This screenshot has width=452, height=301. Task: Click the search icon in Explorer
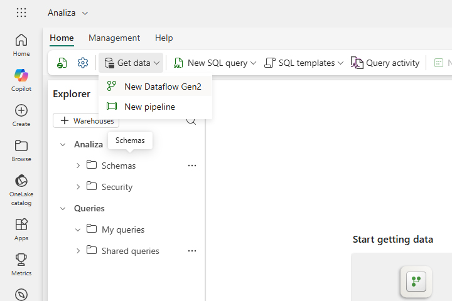tap(191, 122)
